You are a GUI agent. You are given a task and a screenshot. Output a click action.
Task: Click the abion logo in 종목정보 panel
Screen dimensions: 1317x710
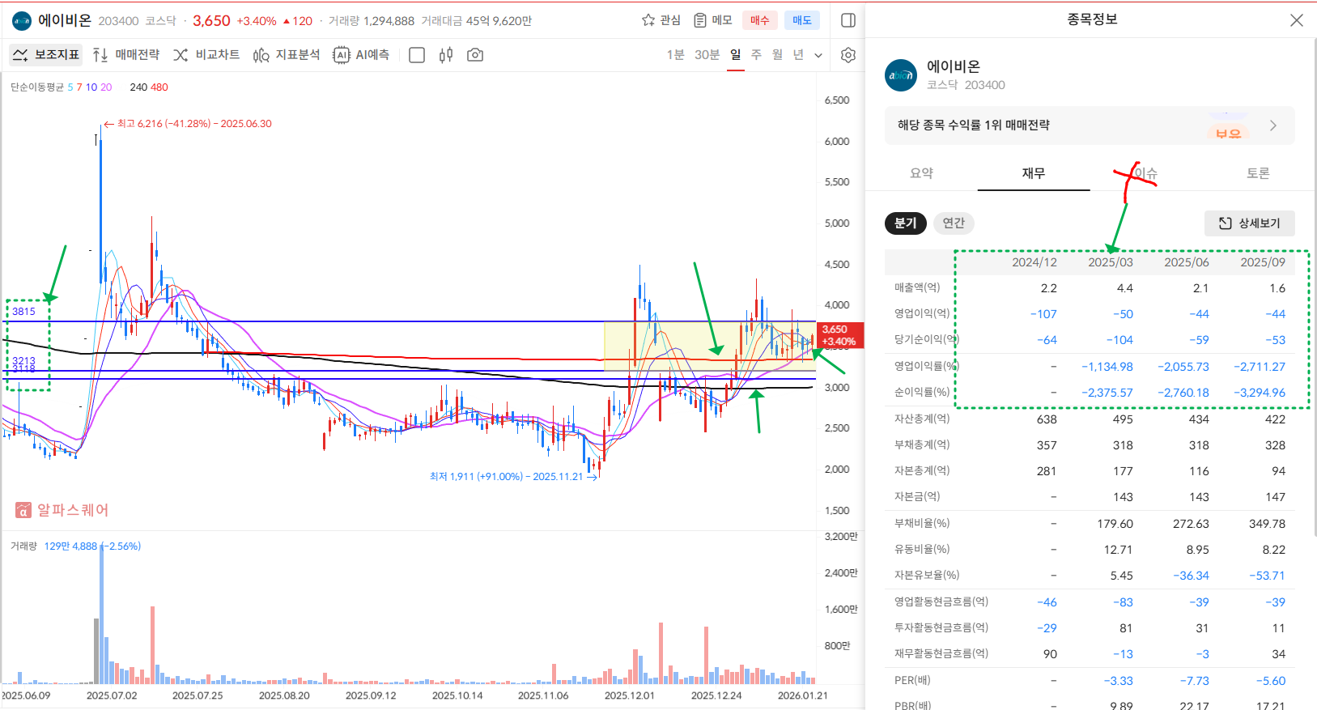(x=901, y=75)
